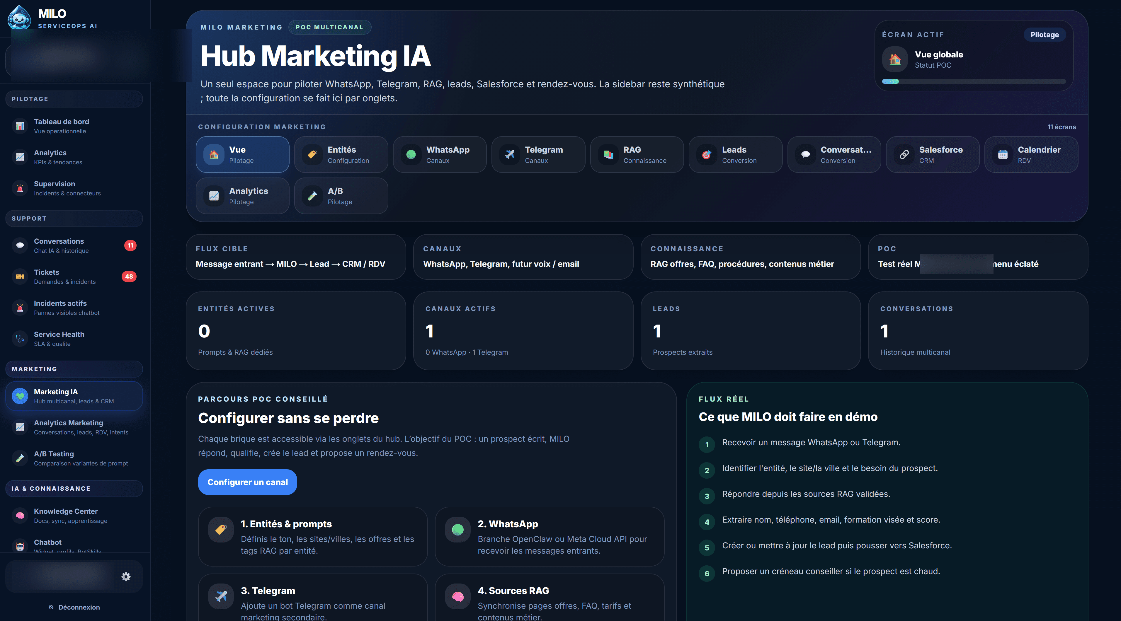Click the '11 écrans' label
1121x621 pixels.
1062,127
